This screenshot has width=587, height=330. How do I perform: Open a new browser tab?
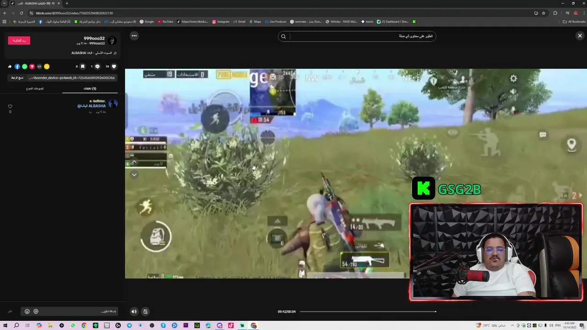coord(66,3)
